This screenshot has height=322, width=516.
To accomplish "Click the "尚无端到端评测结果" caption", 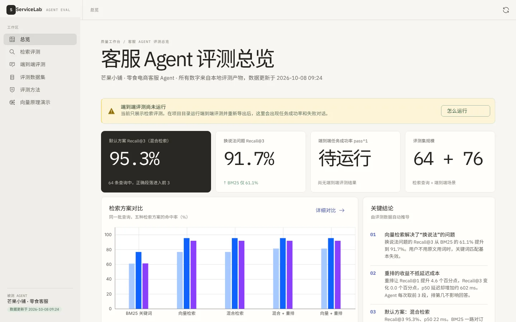I will click(337, 183).
